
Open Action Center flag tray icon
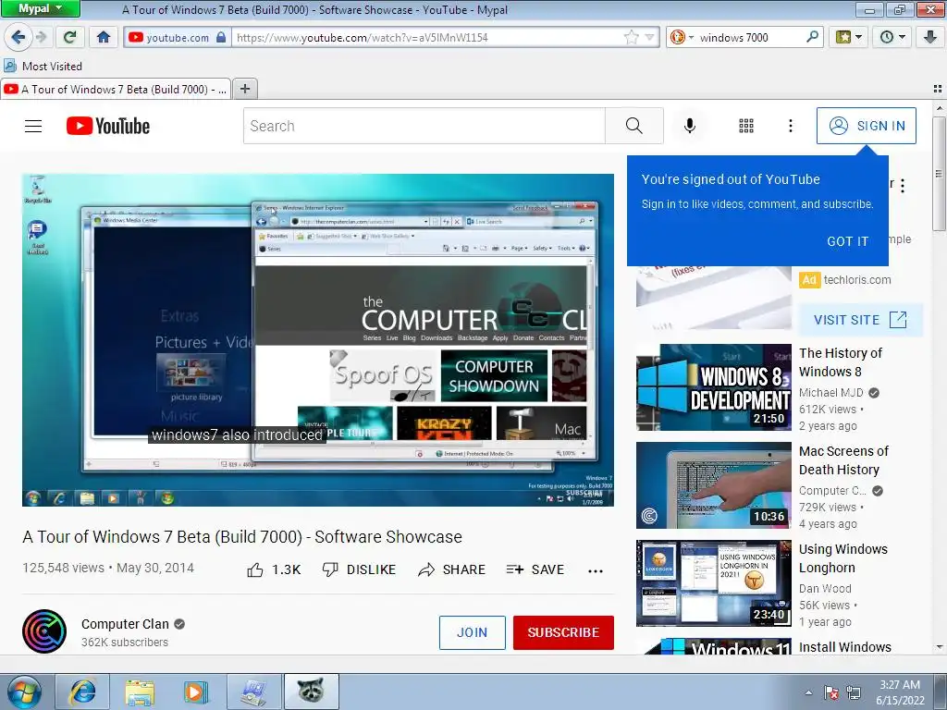831,692
